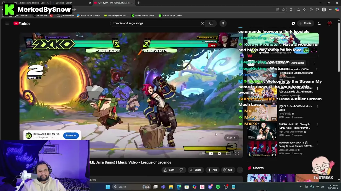Click the Ask AI button
The width and height of the screenshot is (341, 191).
point(212,170)
